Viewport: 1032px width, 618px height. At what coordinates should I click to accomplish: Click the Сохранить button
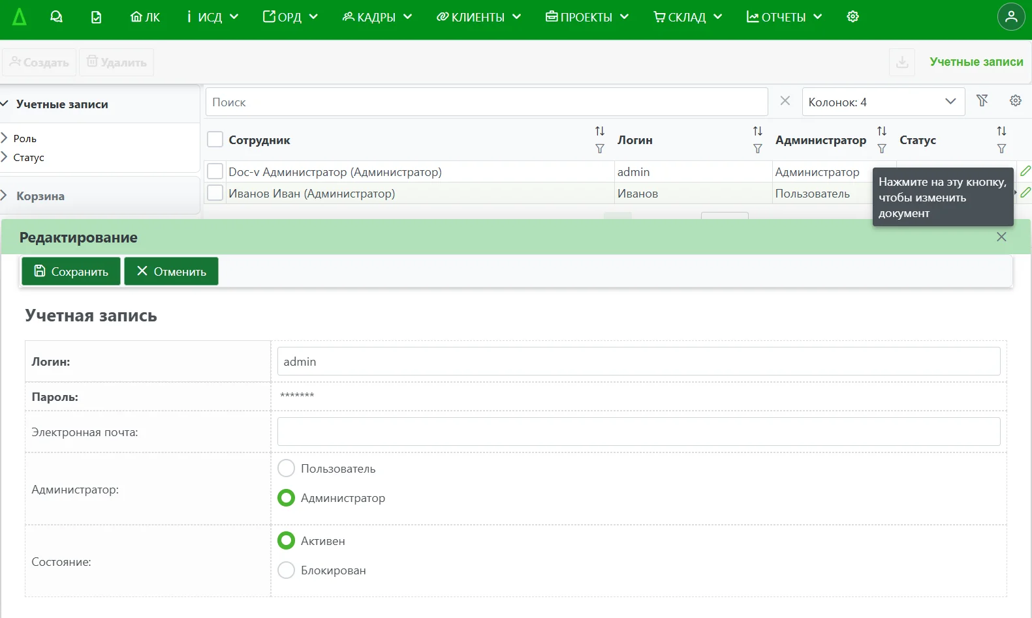pos(71,271)
